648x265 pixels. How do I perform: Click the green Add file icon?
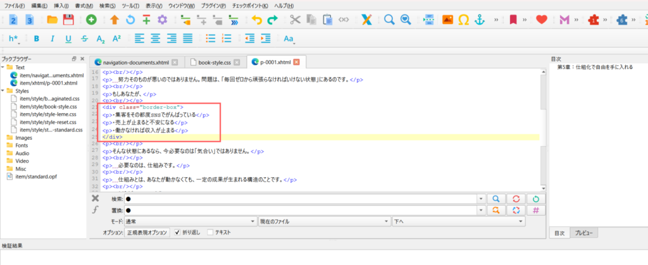click(92, 20)
